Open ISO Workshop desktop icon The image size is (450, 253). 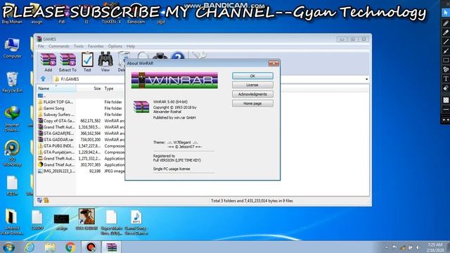click(12, 153)
